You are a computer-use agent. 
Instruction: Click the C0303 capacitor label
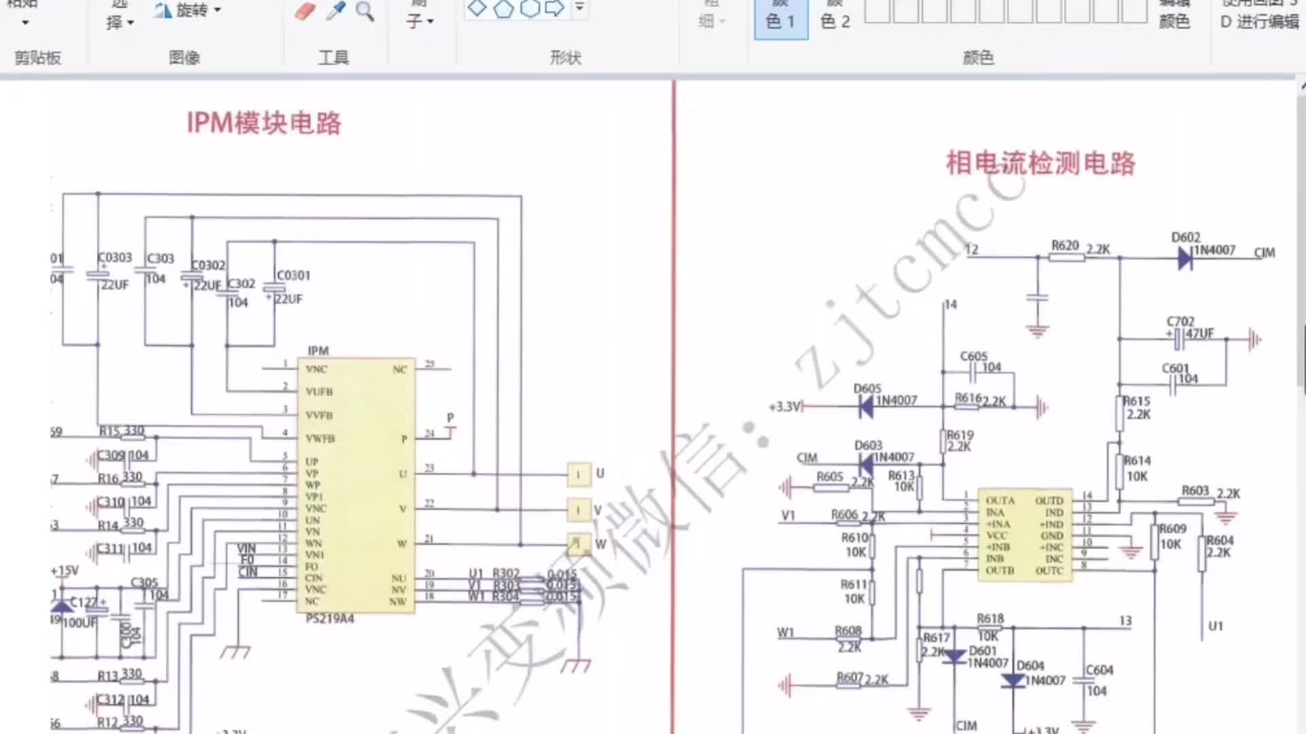click(115, 258)
